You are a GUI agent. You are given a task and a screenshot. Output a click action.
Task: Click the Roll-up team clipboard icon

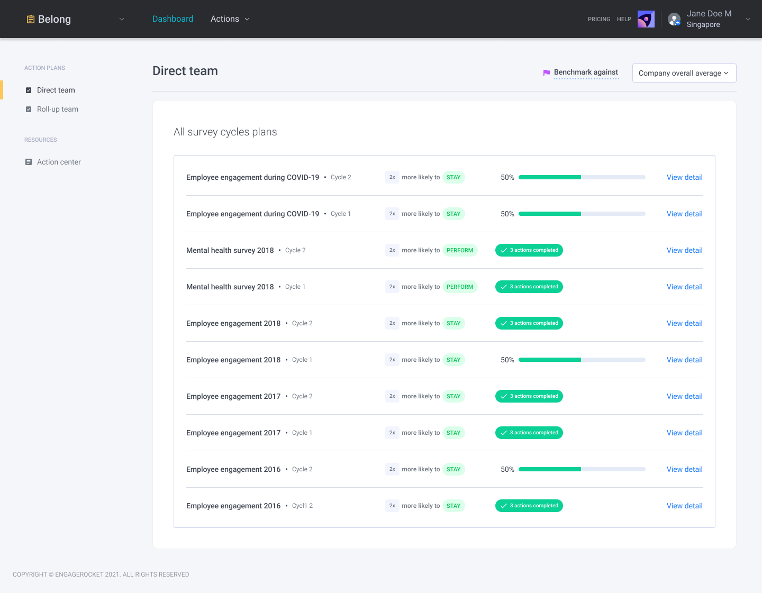pos(29,109)
